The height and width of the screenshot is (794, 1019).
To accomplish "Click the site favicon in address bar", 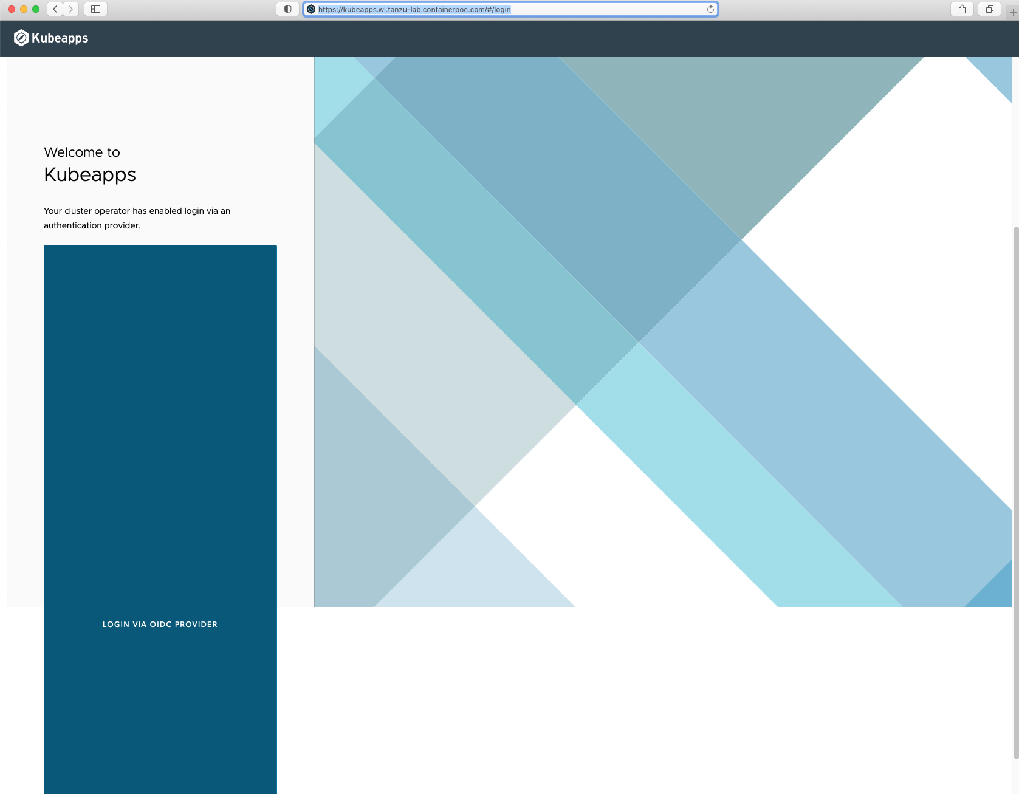I will tap(311, 9).
